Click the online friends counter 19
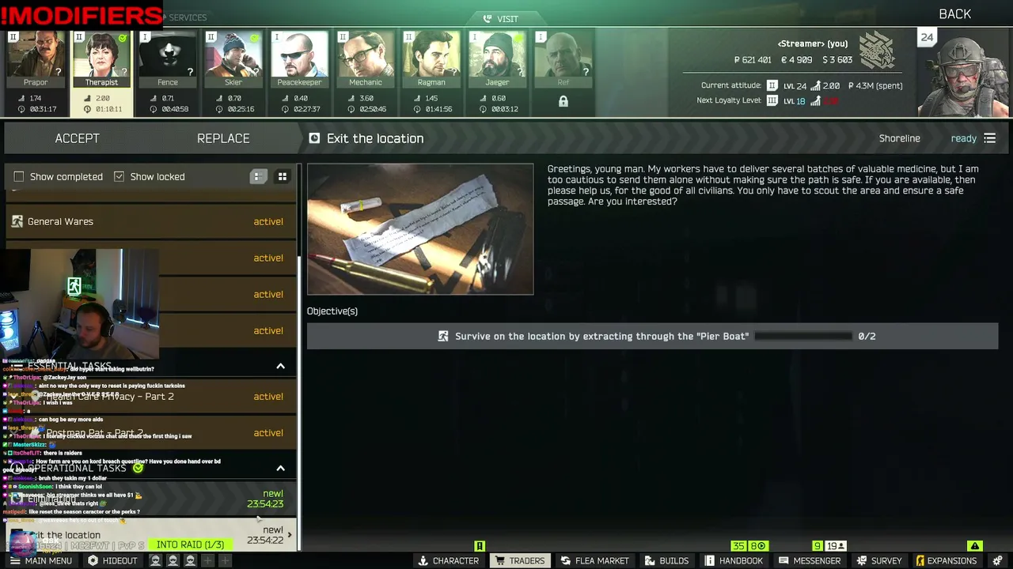This screenshot has height=569, width=1013. pyautogui.click(x=837, y=545)
